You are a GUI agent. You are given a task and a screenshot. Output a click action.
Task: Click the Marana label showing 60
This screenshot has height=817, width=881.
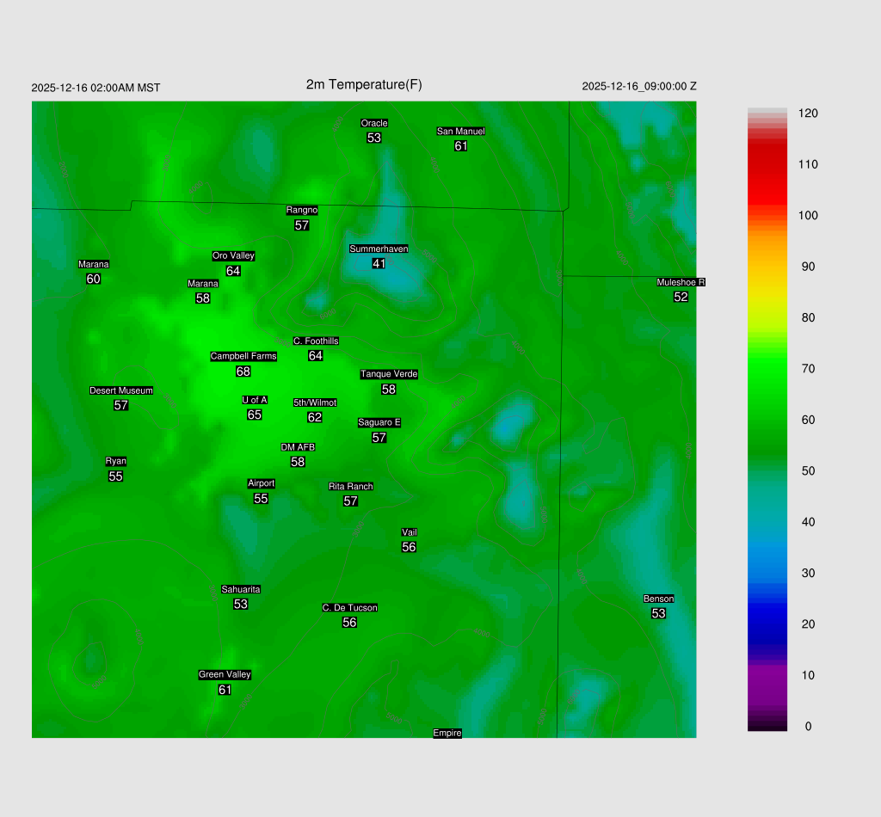[x=94, y=264]
